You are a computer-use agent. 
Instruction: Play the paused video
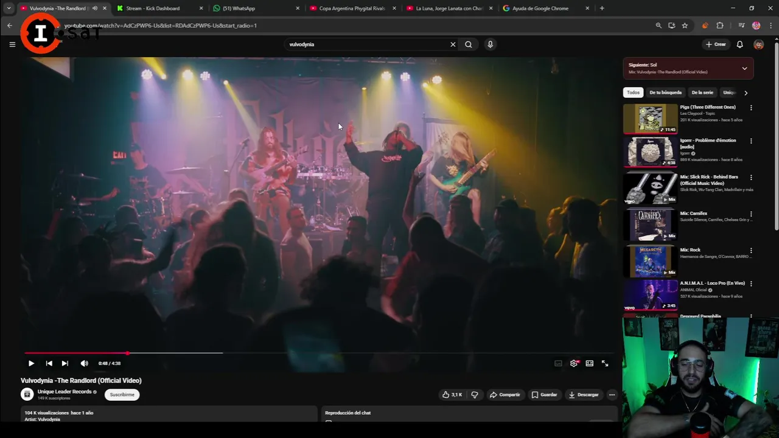click(31, 363)
